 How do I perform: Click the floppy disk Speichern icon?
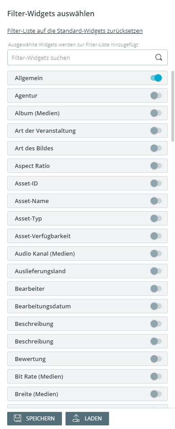click(17, 418)
